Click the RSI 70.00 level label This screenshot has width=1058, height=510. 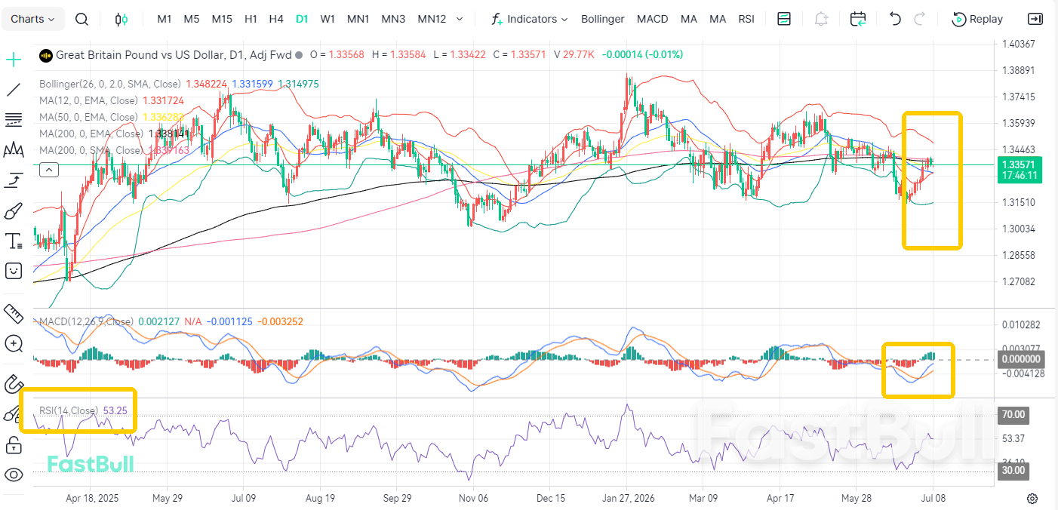pyautogui.click(x=1013, y=414)
